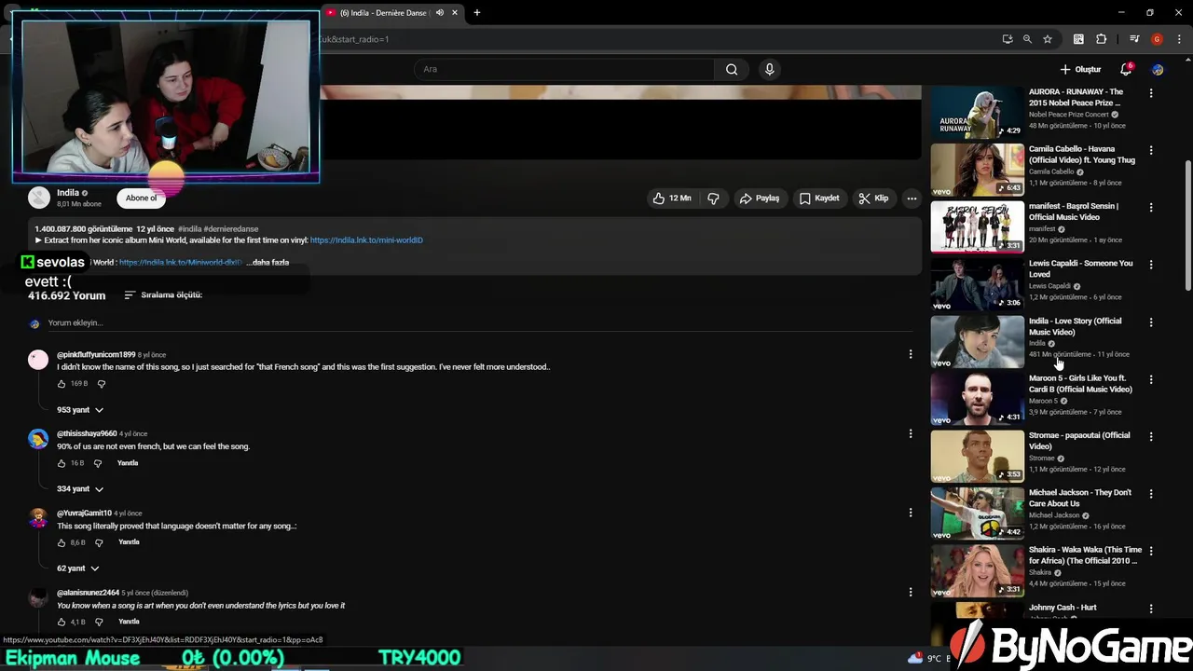This screenshot has height=671, width=1193.
Task: Open Indila Love Story video title
Action: click(1076, 326)
